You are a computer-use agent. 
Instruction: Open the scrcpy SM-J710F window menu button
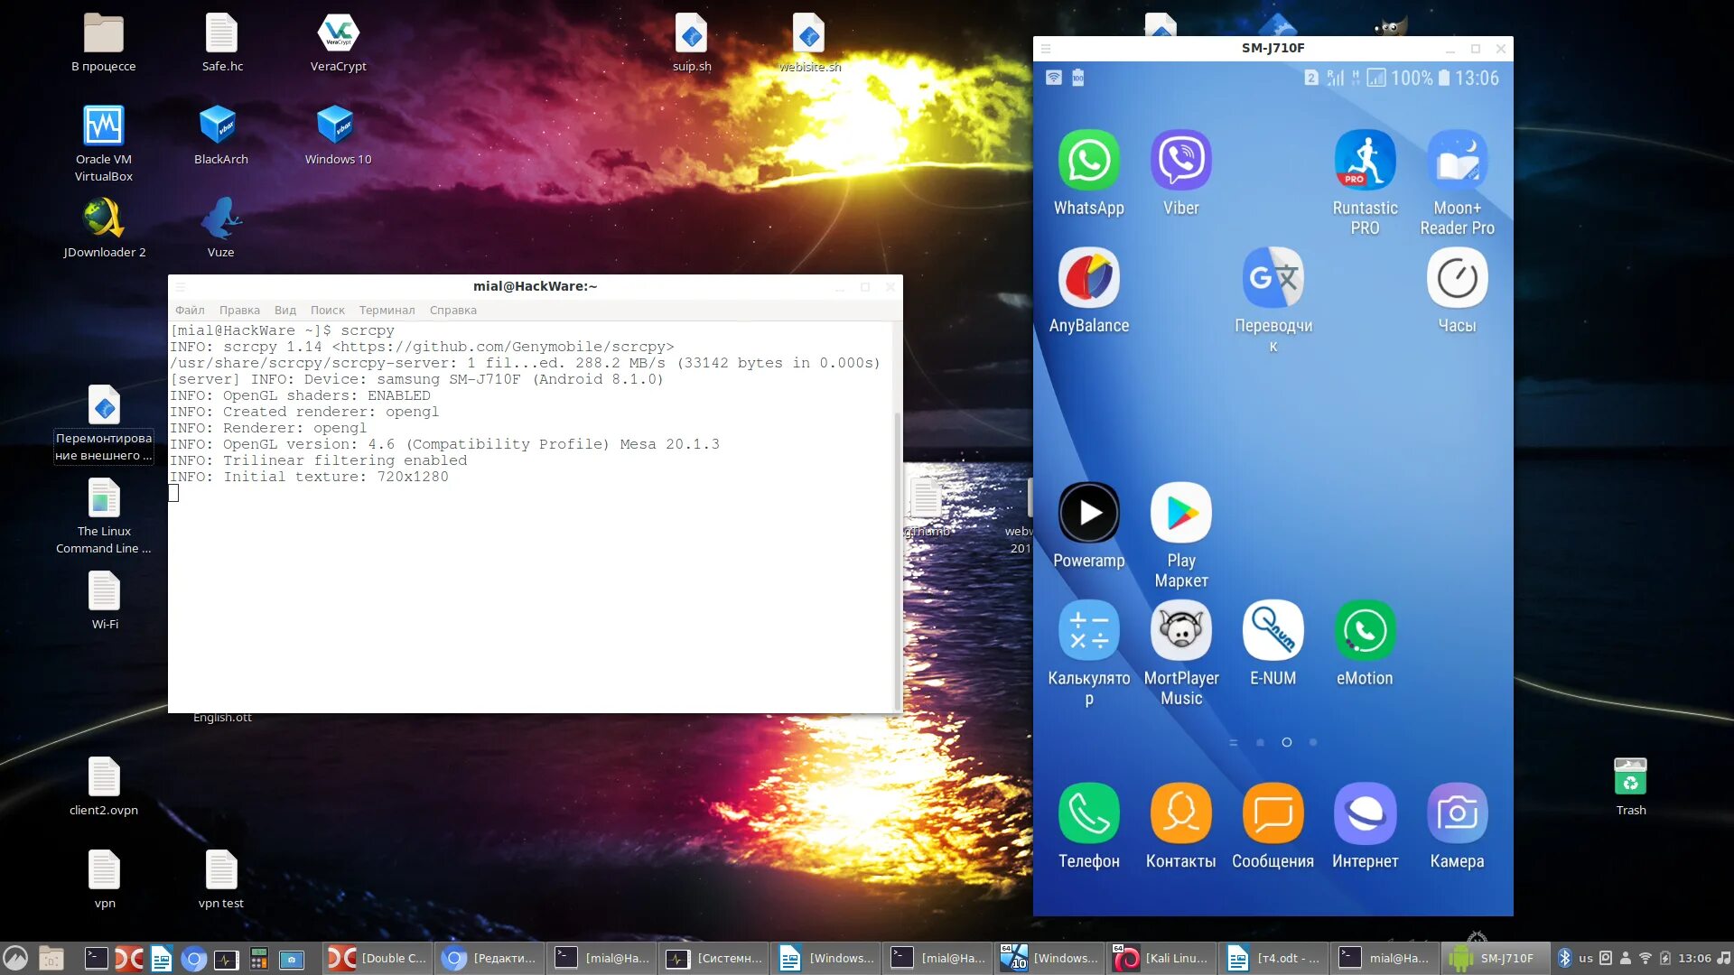pyautogui.click(x=1046, y=49)
